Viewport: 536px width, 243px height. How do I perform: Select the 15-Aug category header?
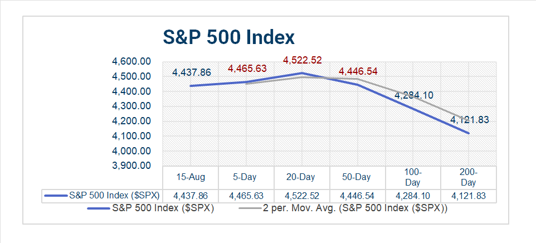(191, 177)
